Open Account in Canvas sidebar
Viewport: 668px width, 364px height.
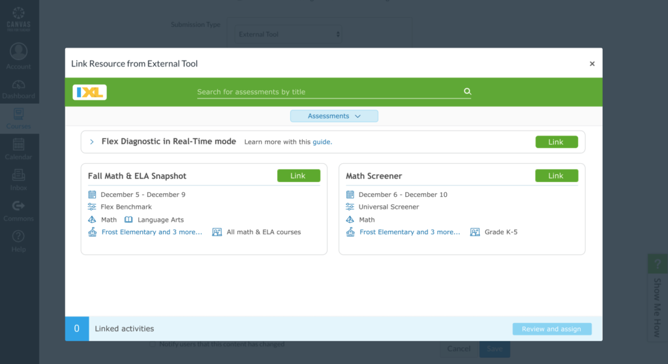point(18,57)
